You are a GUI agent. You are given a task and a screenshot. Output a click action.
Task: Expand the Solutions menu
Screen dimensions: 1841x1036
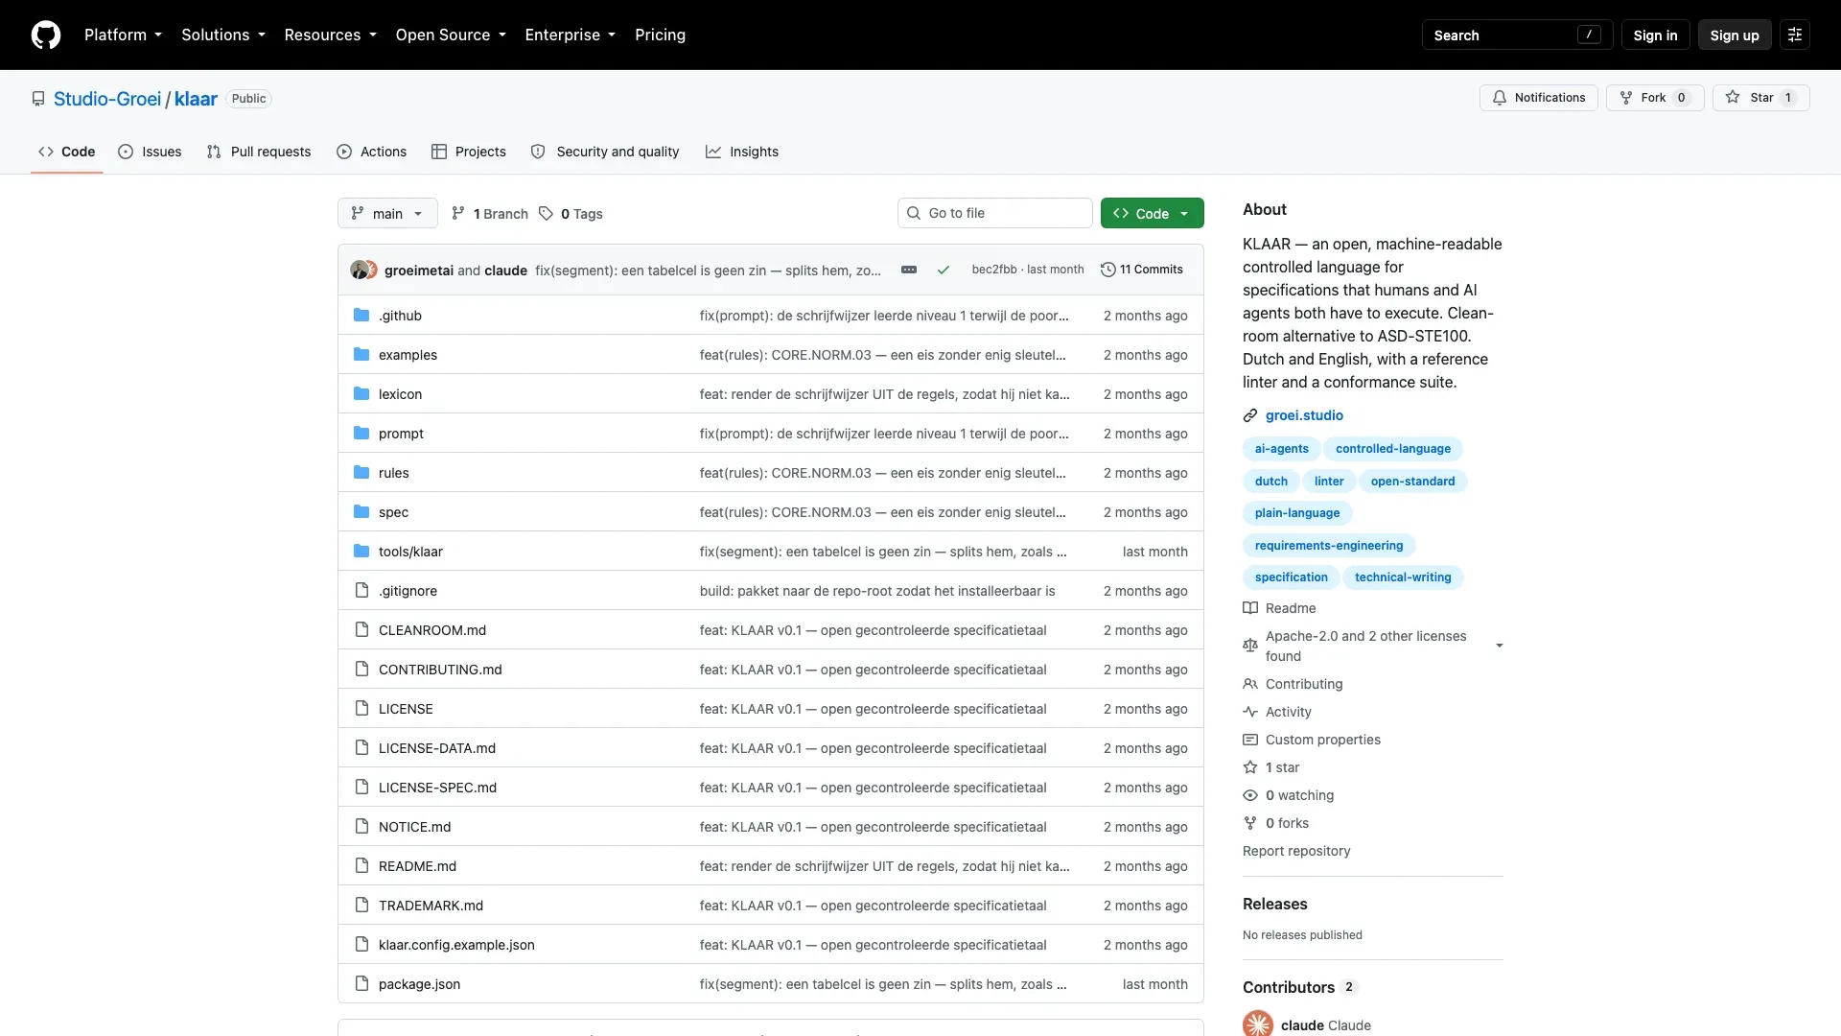[223, 35]
